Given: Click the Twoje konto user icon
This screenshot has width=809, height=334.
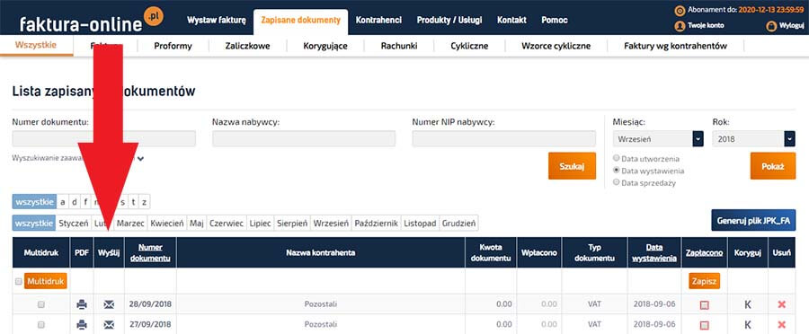Looking at the screenshot, I should click(680, 25).
